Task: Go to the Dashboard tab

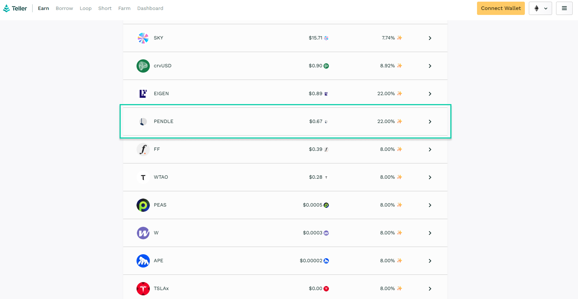Action: 150,8
